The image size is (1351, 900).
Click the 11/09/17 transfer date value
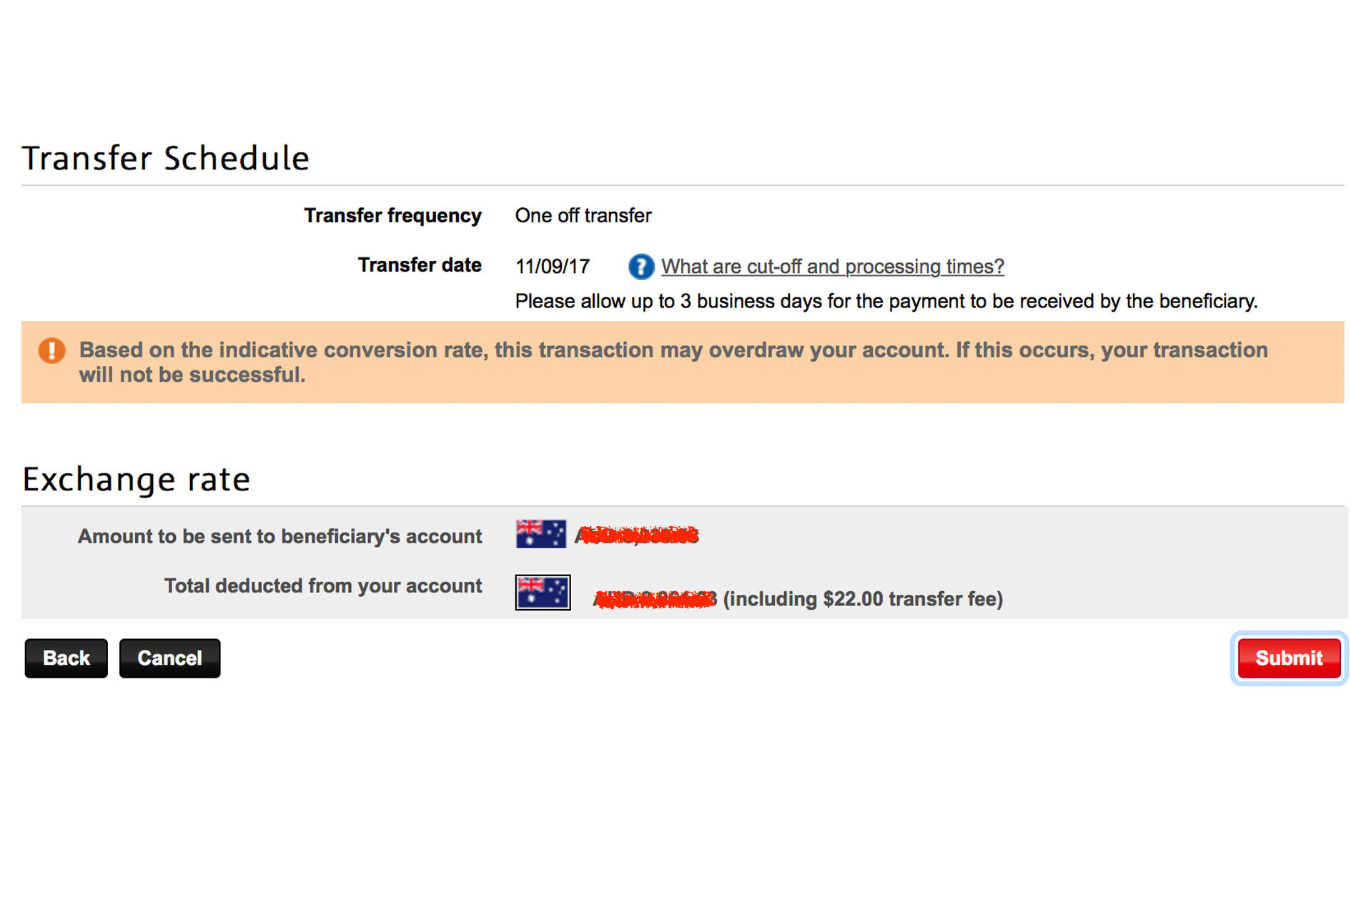(553, 267)
